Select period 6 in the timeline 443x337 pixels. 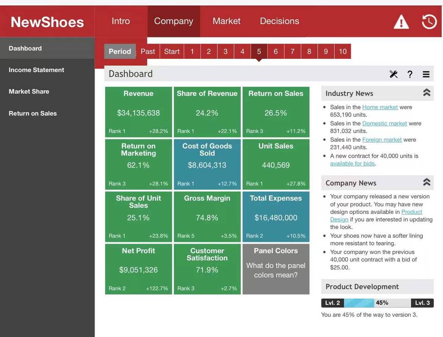(x=276, y=51)
